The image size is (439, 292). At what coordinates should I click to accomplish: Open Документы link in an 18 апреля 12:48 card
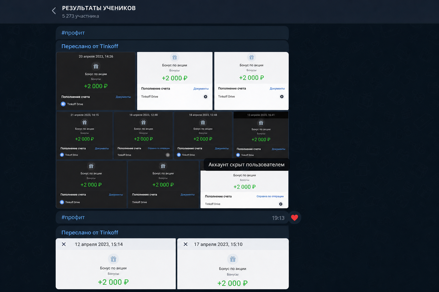[x=222, y=149]
